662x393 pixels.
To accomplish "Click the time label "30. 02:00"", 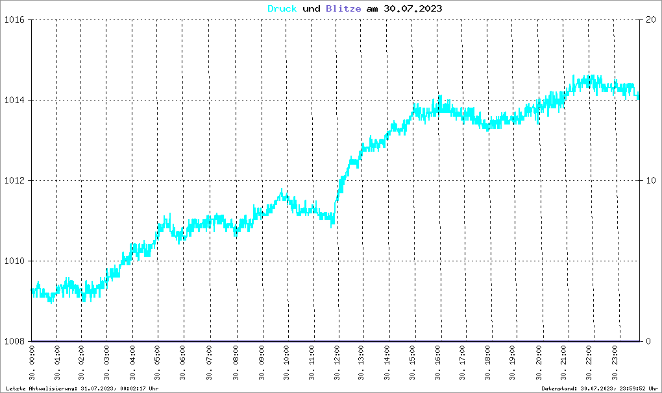I will pyautogui.click(x=82, y=363).
